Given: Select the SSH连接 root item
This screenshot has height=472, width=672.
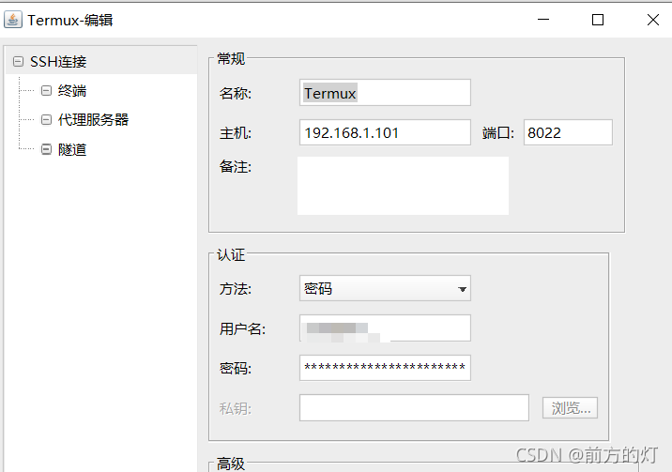Looking at the screenshot, I should [x=58, y=62].
